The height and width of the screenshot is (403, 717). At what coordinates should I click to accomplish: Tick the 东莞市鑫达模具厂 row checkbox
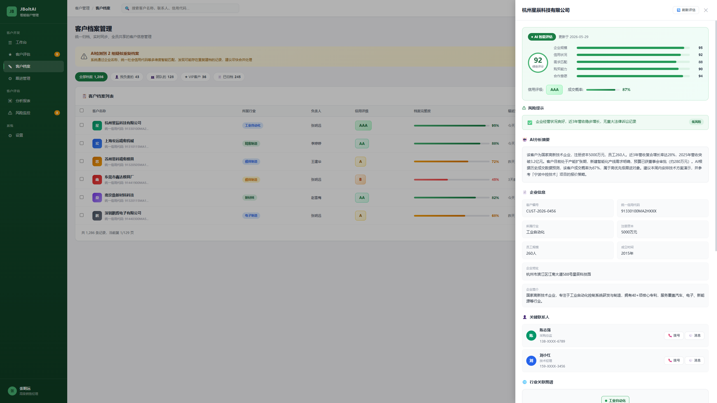82,179
